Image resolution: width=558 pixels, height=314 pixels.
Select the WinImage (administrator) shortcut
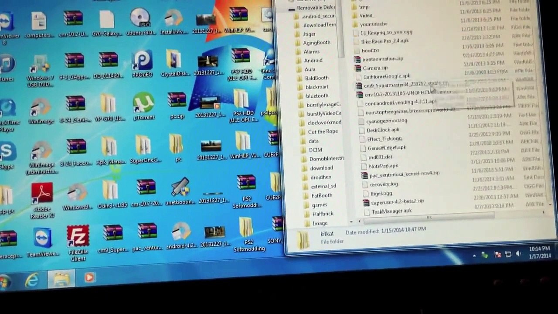point(41,157)
